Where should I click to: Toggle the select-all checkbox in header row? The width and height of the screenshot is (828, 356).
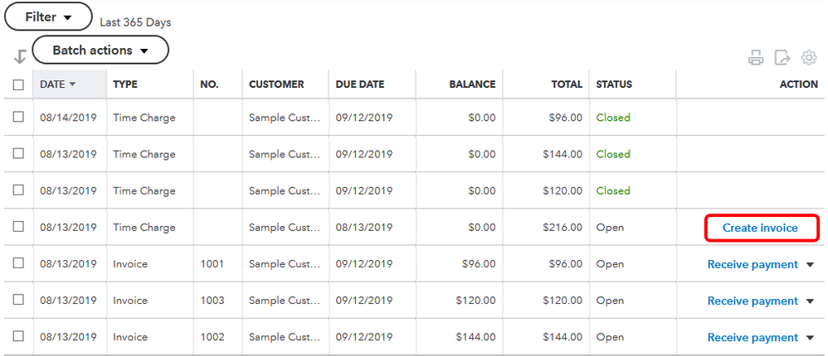click(x=18, y=84)
